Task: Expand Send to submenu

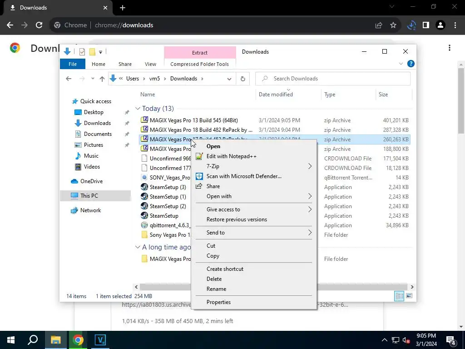Action: pos(310,233)
